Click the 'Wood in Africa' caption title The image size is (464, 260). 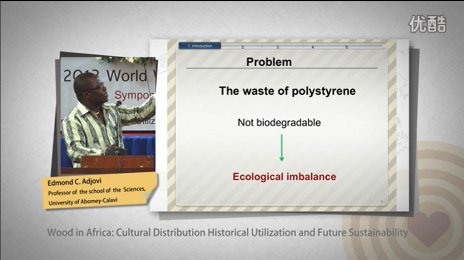point(227,233)
